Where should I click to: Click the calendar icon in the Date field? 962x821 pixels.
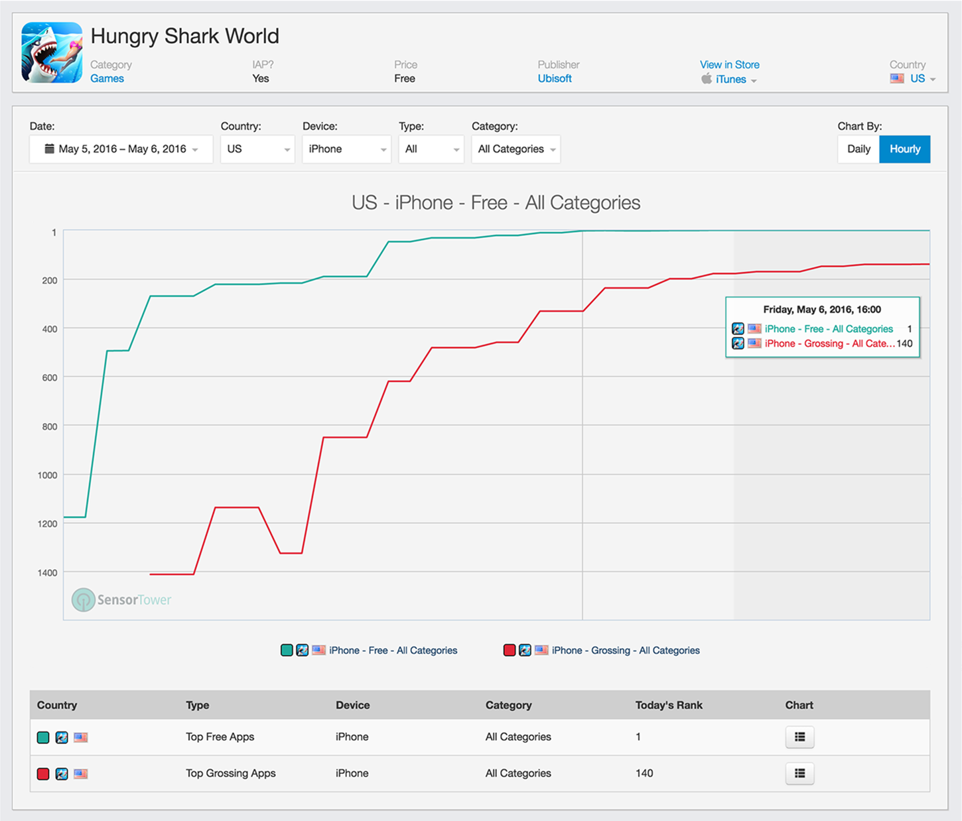(x=50, y=149)
